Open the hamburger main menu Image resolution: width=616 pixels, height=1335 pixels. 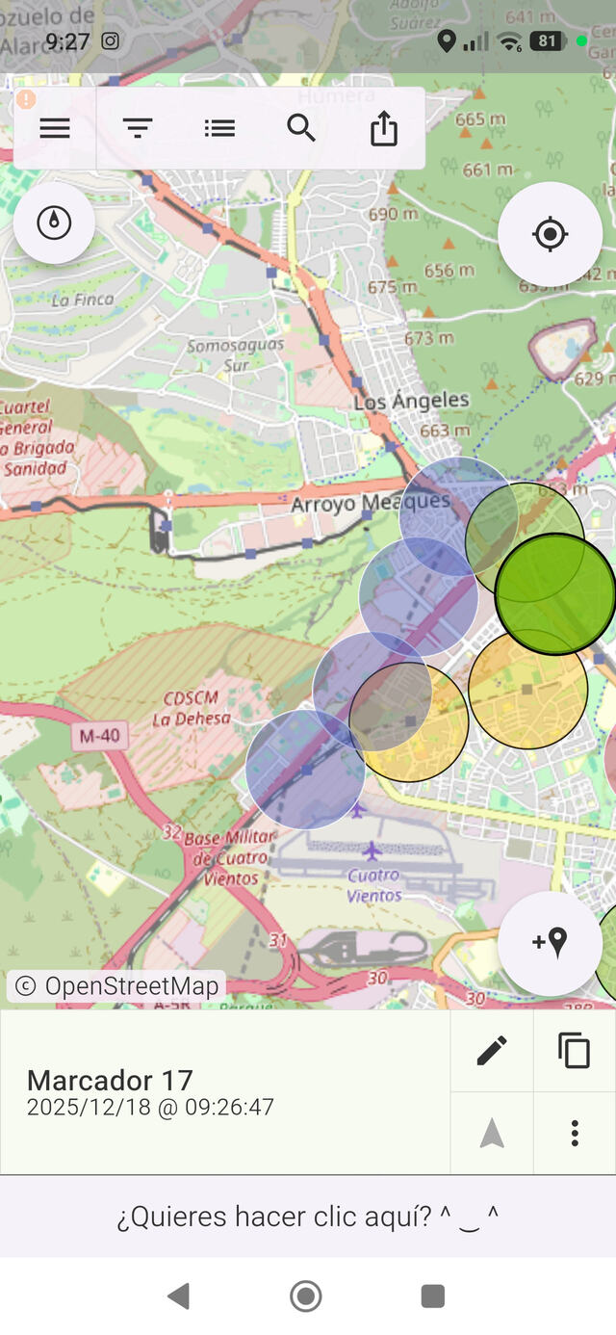55,128
